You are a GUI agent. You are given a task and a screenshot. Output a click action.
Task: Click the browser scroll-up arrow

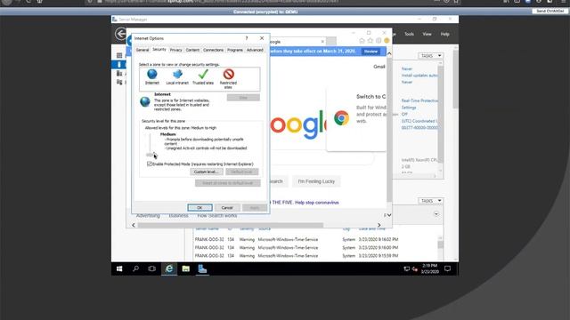pos(389,53)
